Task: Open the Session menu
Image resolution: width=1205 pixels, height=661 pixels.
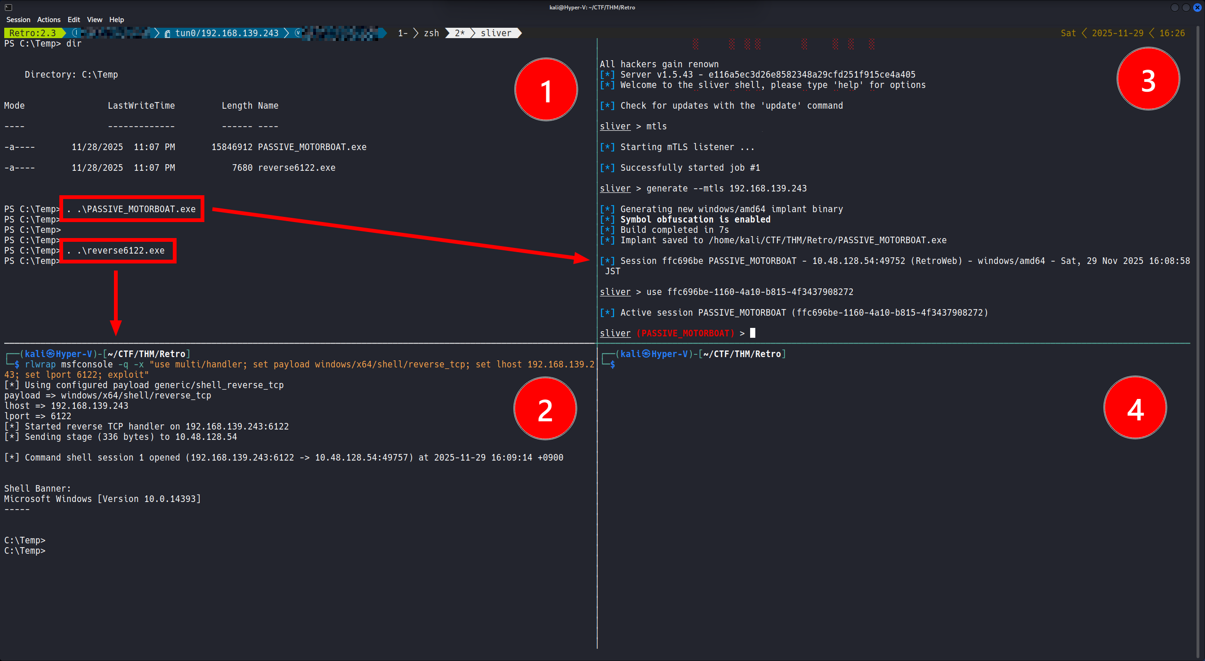Action: [18, 20]
